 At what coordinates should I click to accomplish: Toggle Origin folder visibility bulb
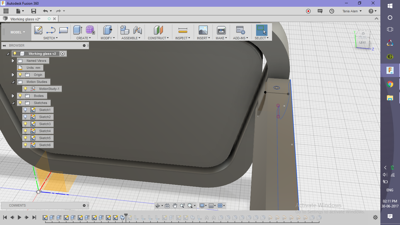pos(20,75)
